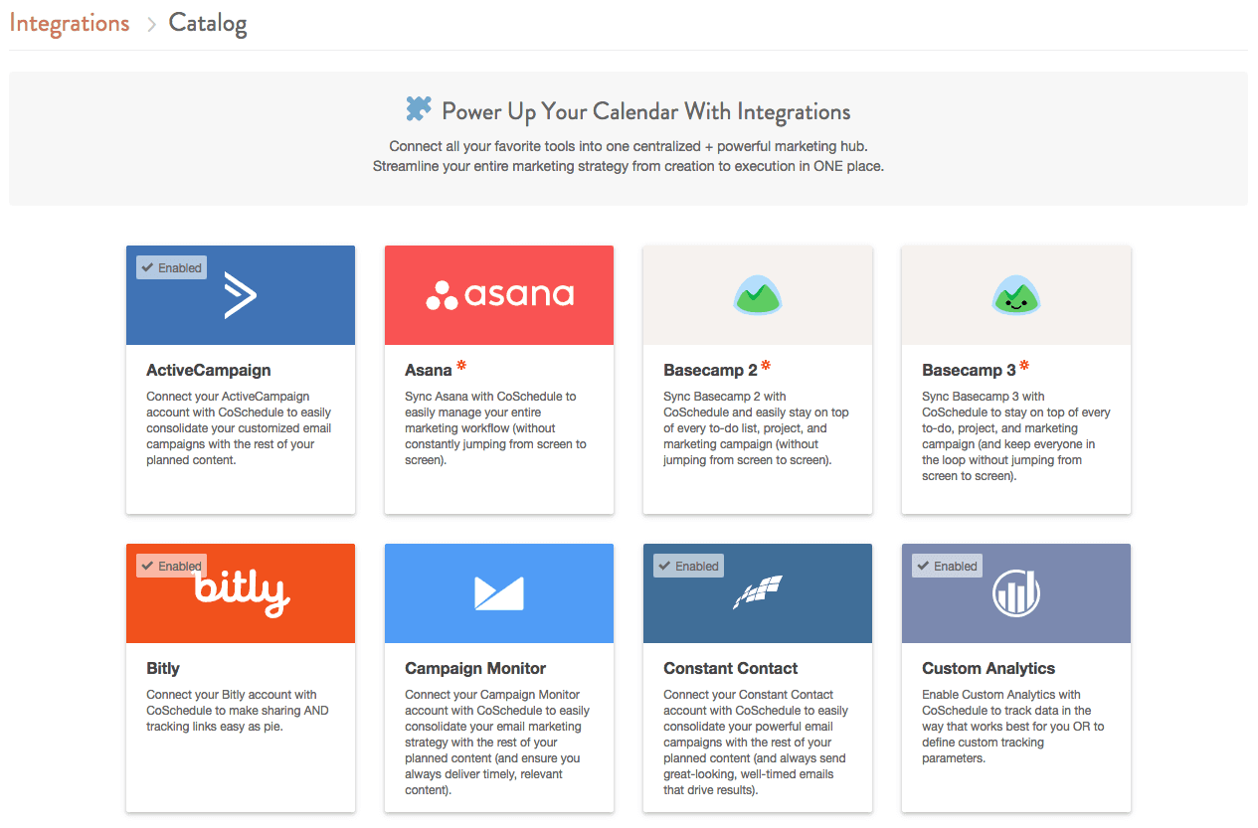The height and width of the screenshot is (828, 1258).
Task: Click the Basecamp 3 card description text
Action: [x=1016, y=436]
